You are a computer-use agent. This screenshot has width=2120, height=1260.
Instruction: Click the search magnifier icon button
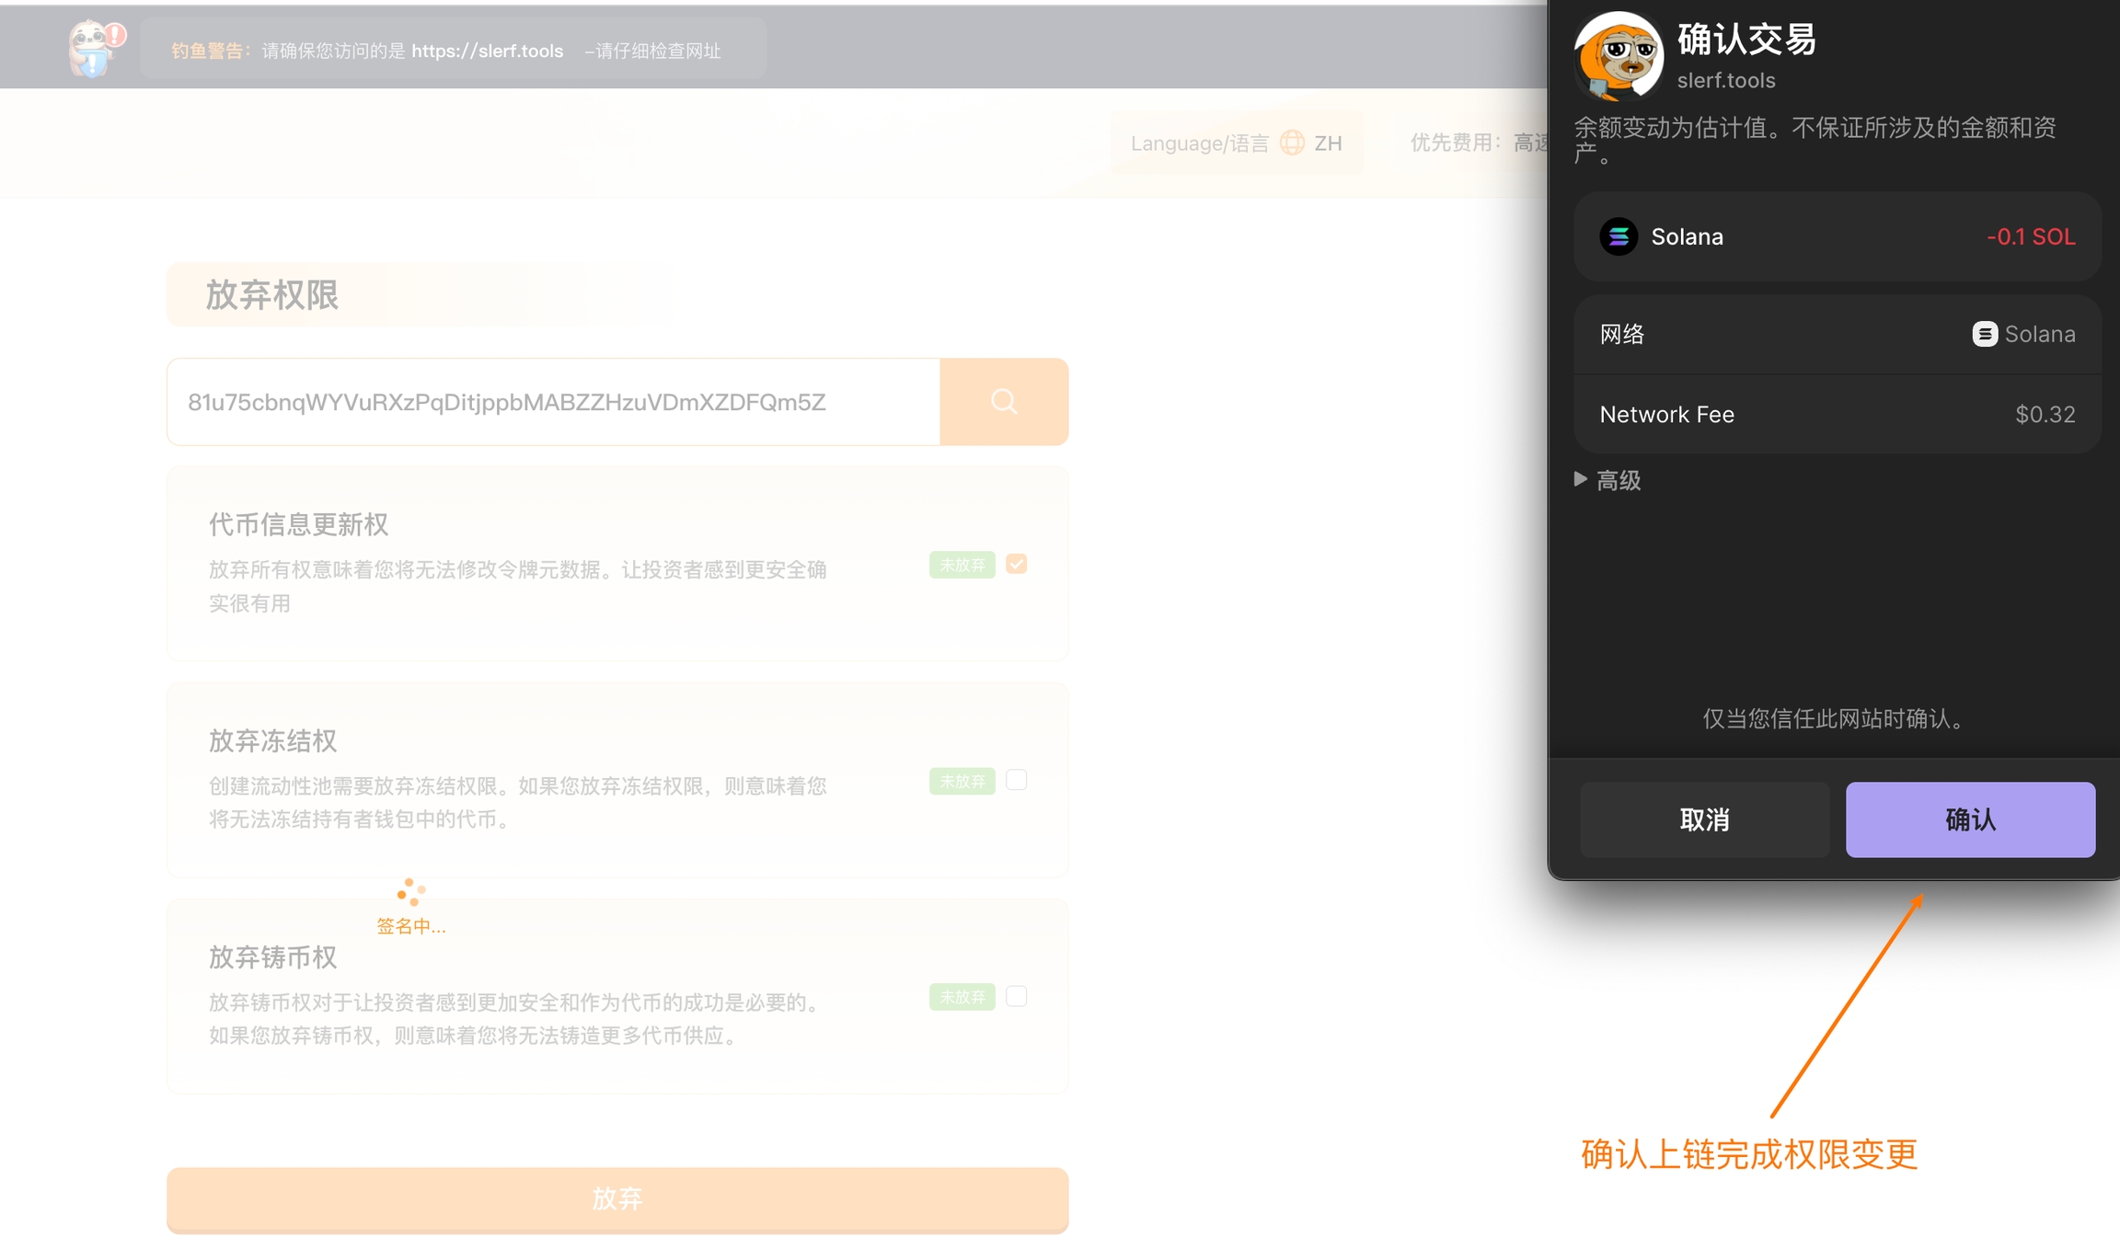tap(1004, 402)
